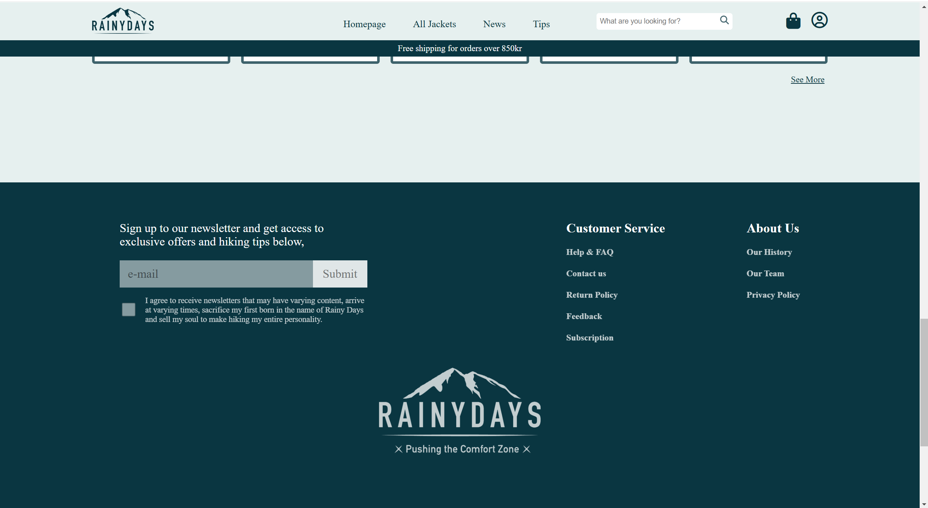Click the search magnifier icon
The image size is (928, 508).
724,19
